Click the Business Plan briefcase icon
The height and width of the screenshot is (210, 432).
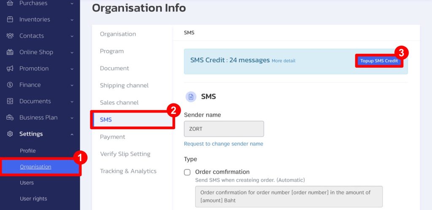click(x=10, y=117)
